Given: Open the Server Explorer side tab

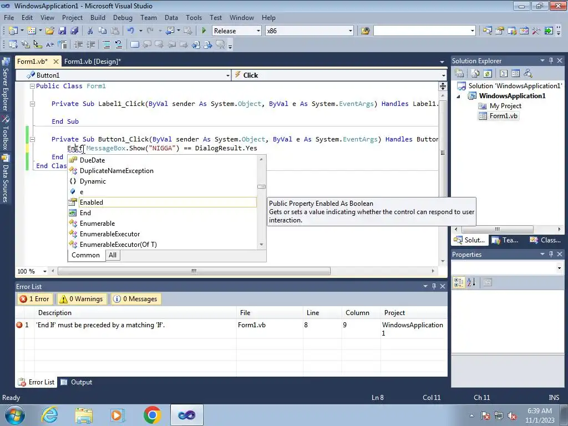Looking at the screenshot, I should [6, 85].
